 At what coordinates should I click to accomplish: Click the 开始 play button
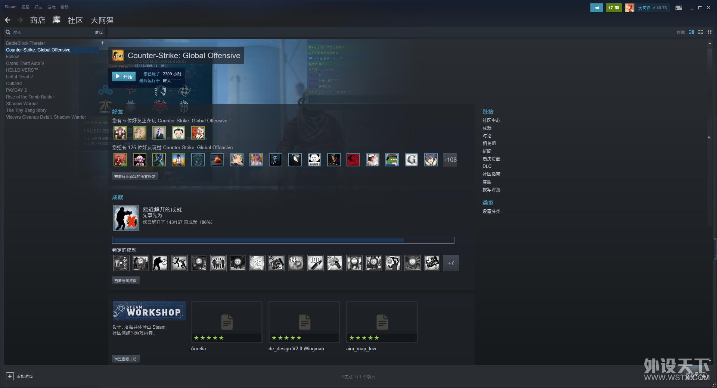124,76
